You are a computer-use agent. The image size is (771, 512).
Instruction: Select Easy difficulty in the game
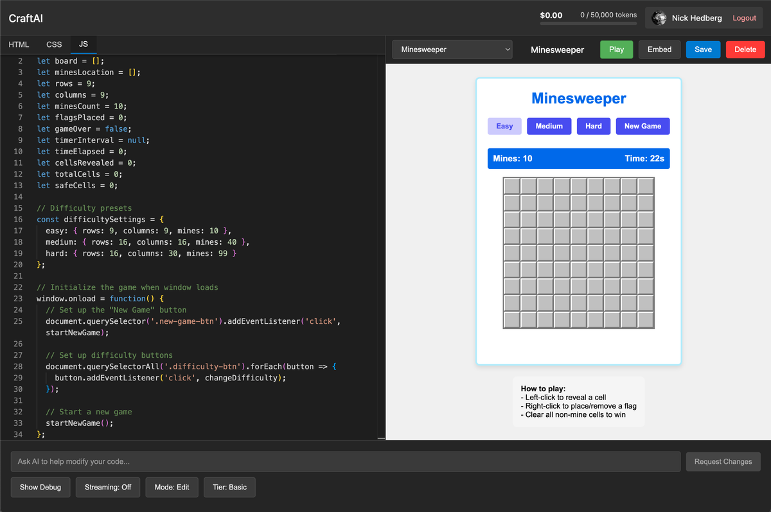[x=504, y=126]
